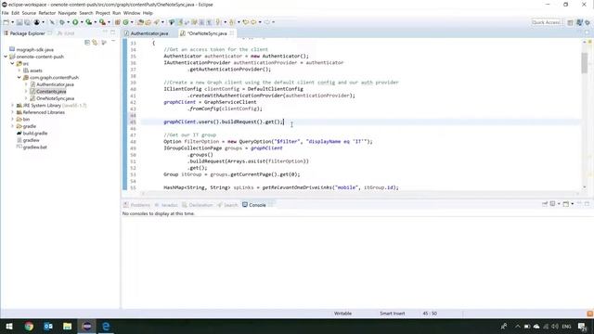The height and width of the screenshot is (334, 594).
Task: Open Chrome from the taskbar
Action: point(29,326)
